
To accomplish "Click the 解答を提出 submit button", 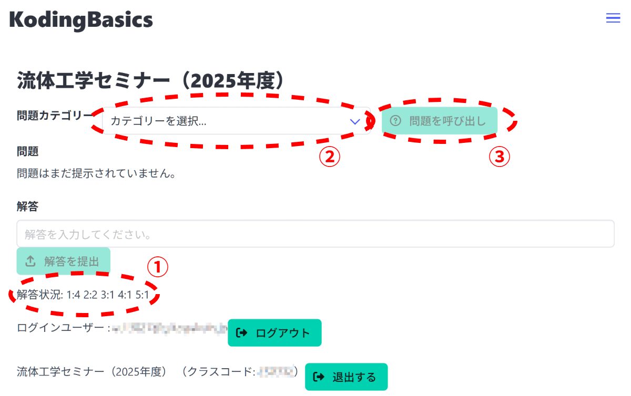I will (x=63, y=260).
